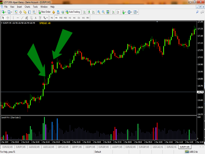Click the clock Periods icon
This screenshot has height=154, width=205.
(x=129, y=12)
